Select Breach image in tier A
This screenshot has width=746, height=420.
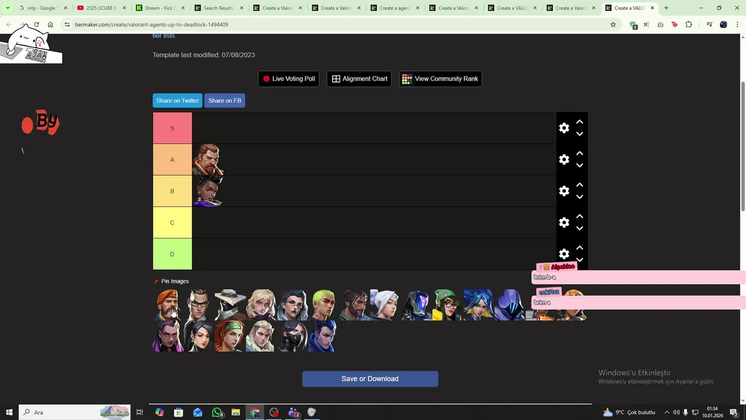click(x=208, y=159)
